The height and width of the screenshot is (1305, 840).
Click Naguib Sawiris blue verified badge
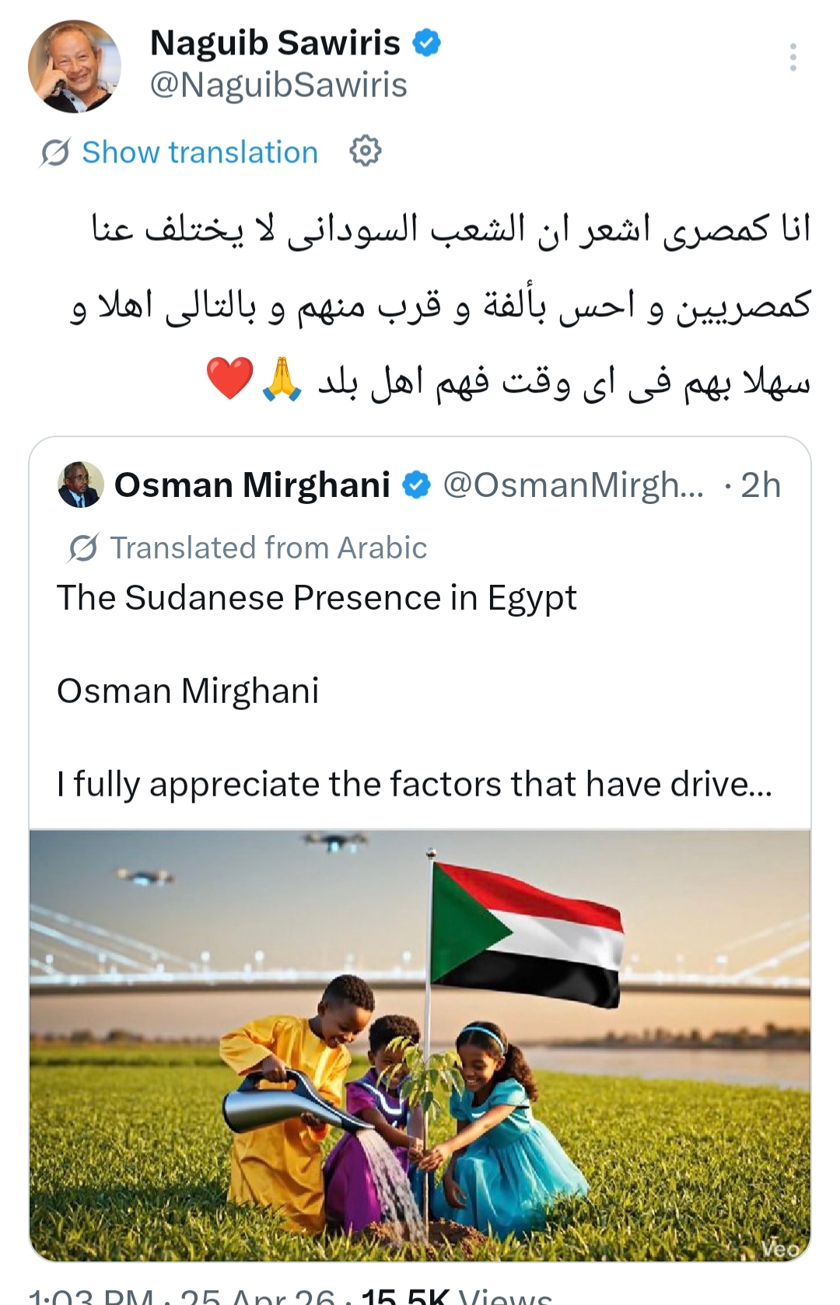pos(426,43)
